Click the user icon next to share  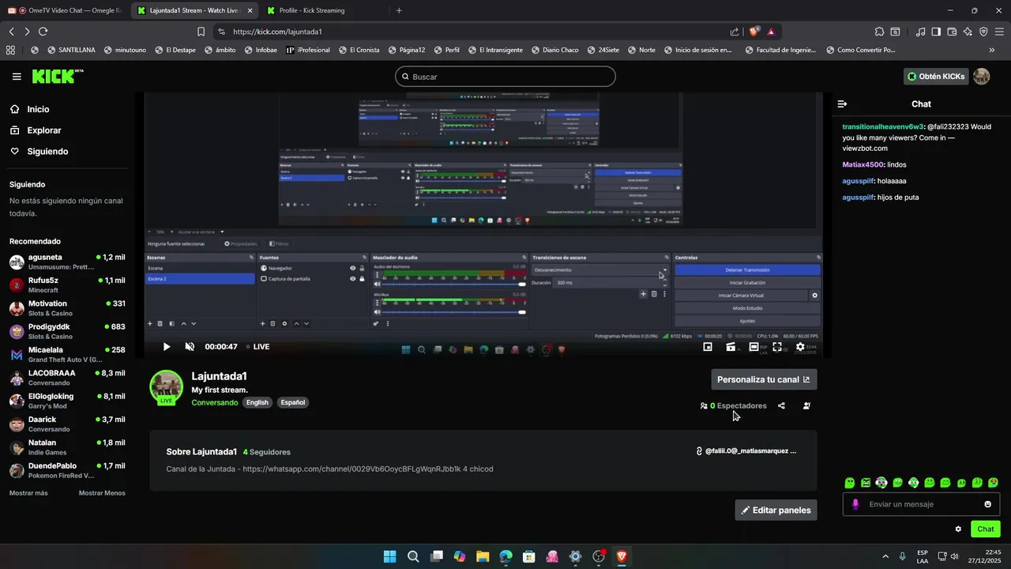pyautogui.click(x=806, y=405)
